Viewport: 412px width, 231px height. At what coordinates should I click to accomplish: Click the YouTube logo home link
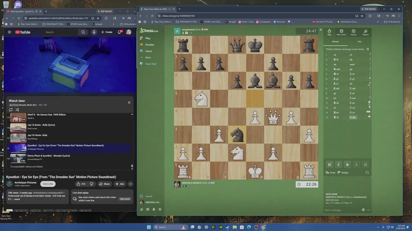point(23,32)
